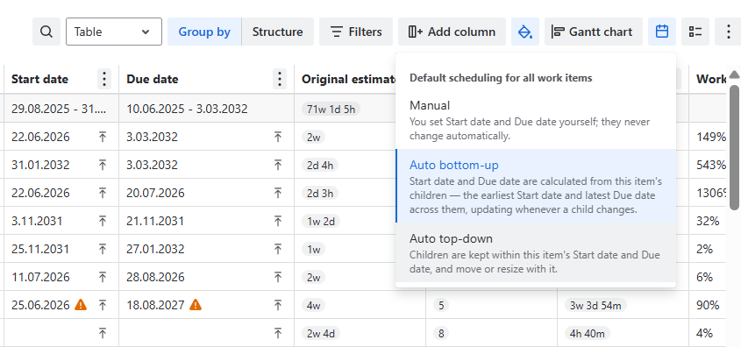
Task: Open the Gantt chart view
Action: click(x=594, y=32)
